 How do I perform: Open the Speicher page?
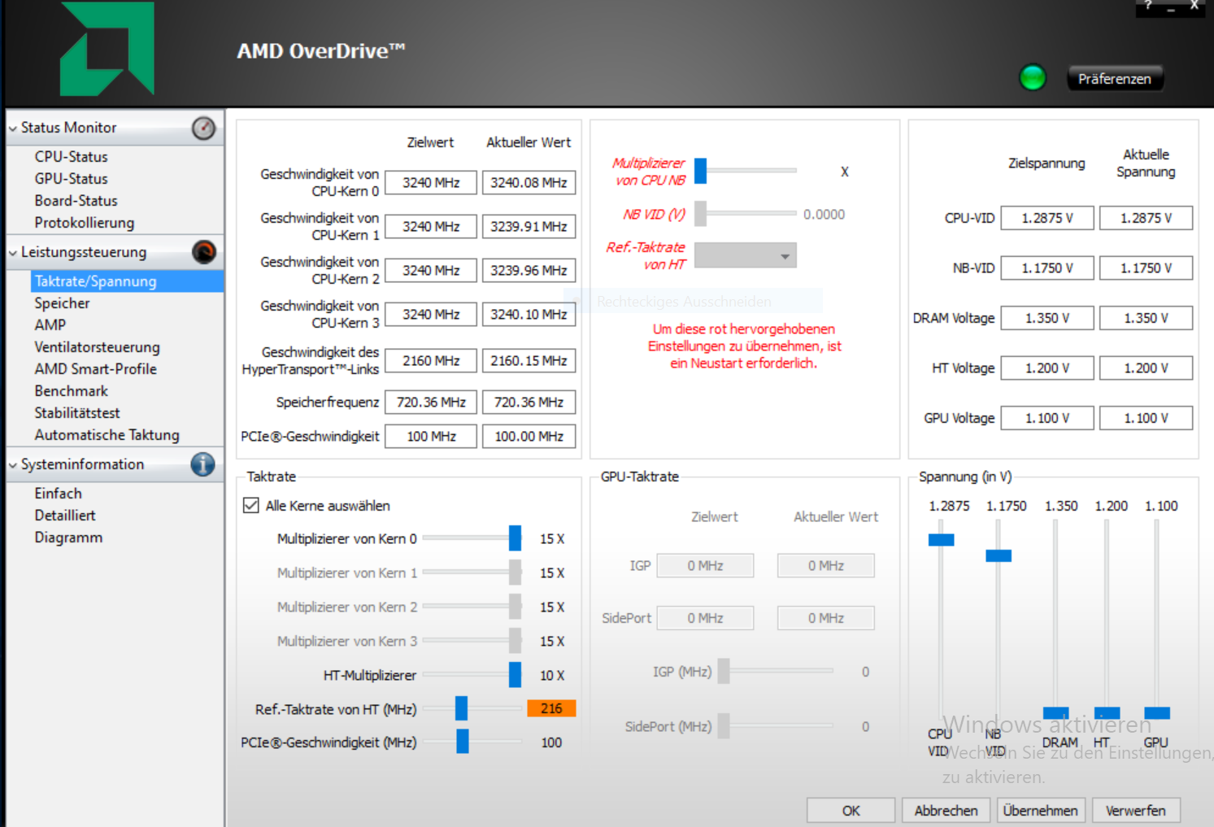point(62,303)
